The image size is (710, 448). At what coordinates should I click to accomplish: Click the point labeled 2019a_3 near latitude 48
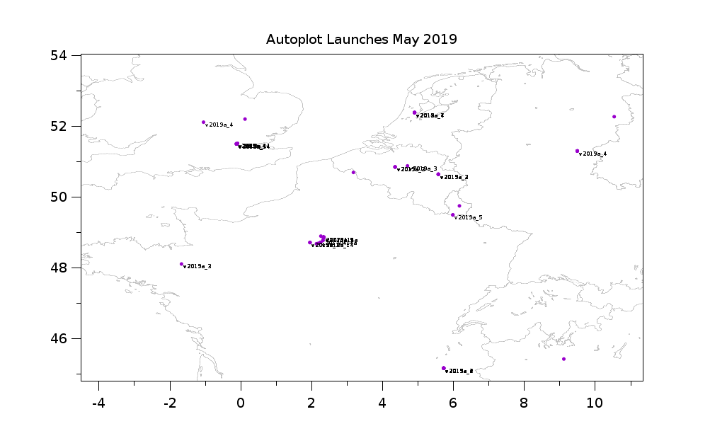[x=181, y=264]
